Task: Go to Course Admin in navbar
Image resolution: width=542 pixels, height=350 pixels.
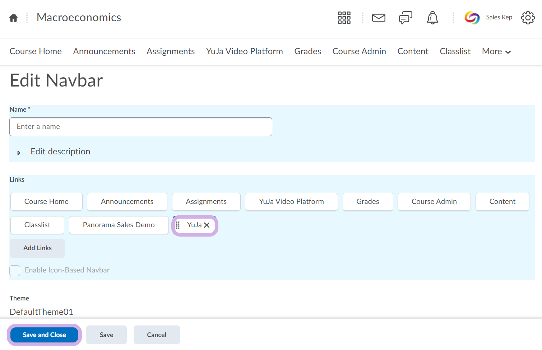Action: coord(359,52)
